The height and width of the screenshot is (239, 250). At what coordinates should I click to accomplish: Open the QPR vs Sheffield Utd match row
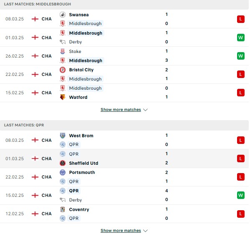(124, 158)
